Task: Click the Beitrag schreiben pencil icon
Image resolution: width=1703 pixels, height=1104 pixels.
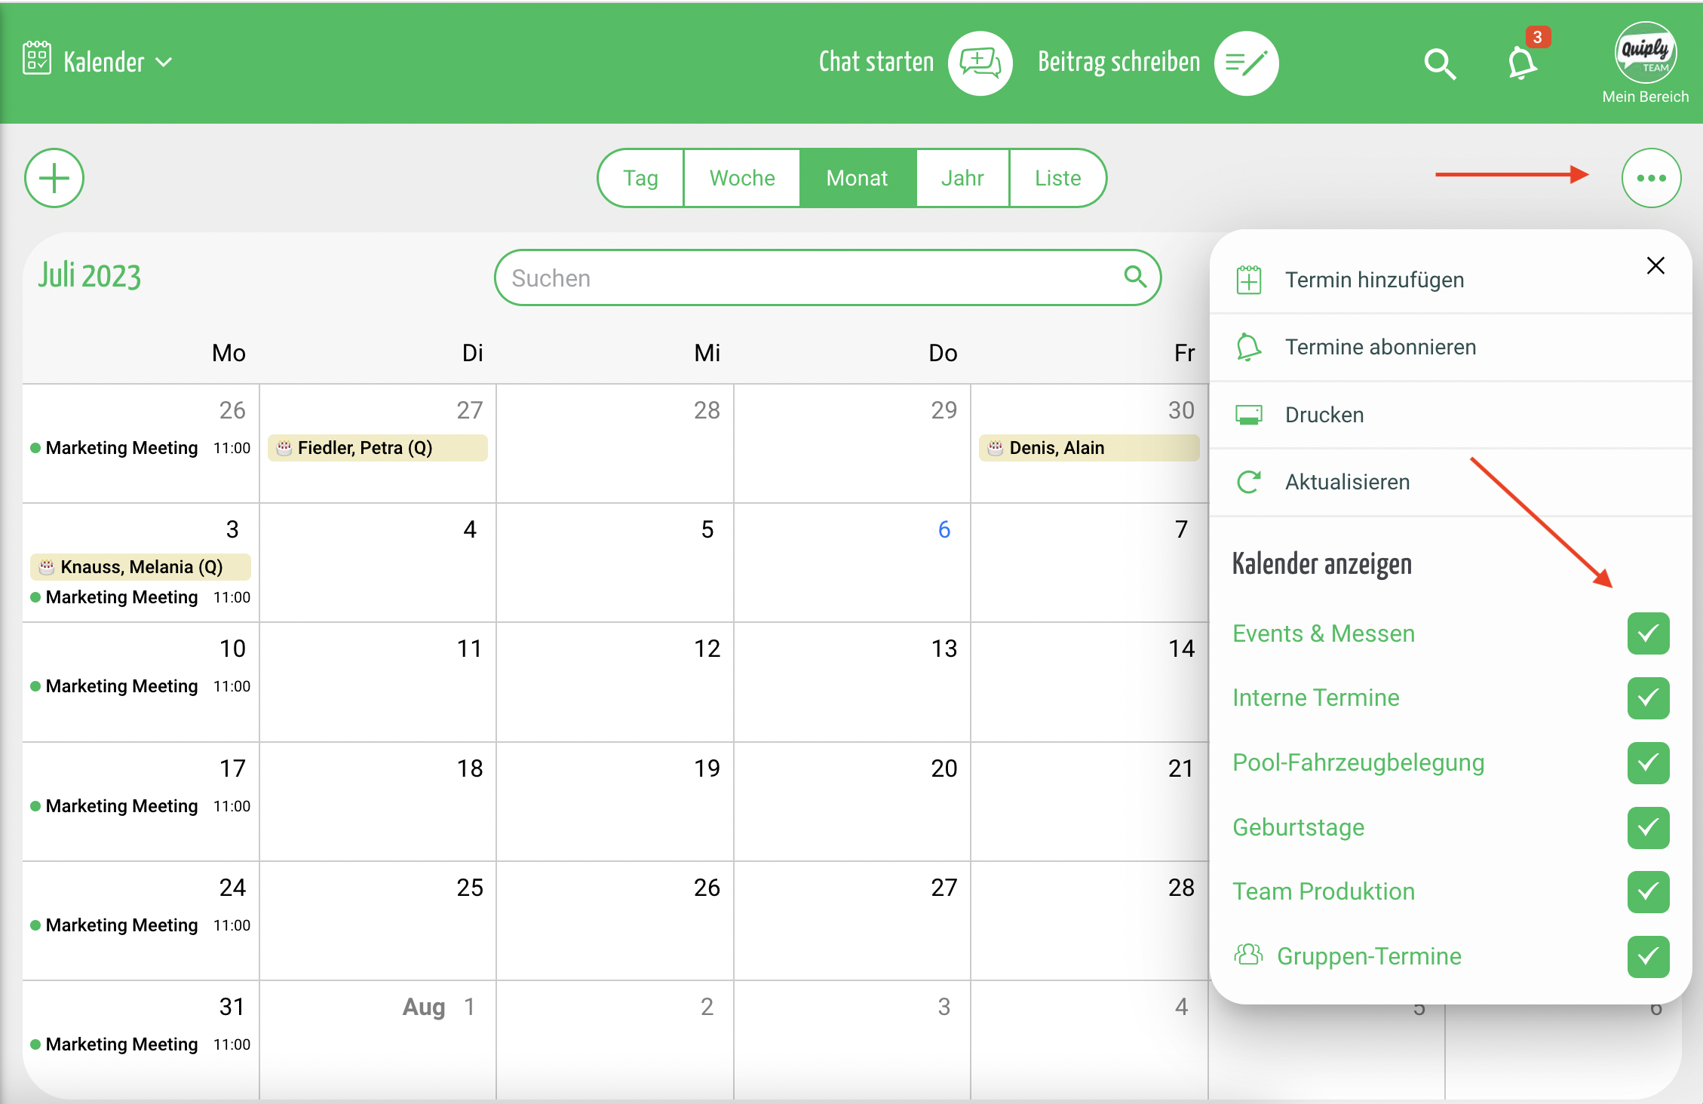Action: coord(1246,63)
